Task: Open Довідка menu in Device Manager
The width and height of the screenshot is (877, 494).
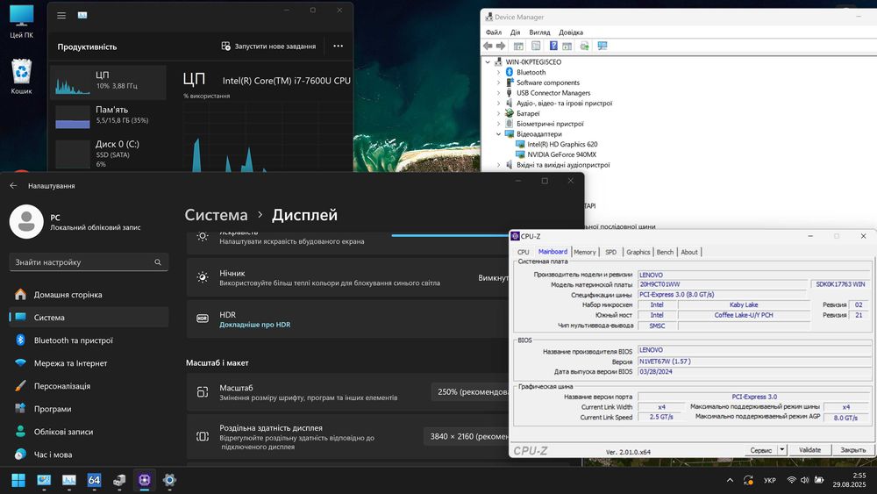Action: 571,32
